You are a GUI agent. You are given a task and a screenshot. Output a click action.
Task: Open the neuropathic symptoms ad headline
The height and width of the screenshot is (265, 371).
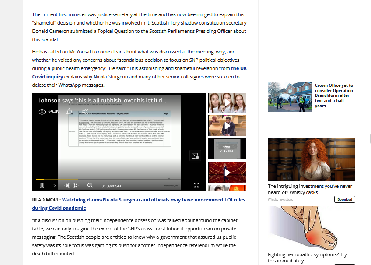[307, 258]
